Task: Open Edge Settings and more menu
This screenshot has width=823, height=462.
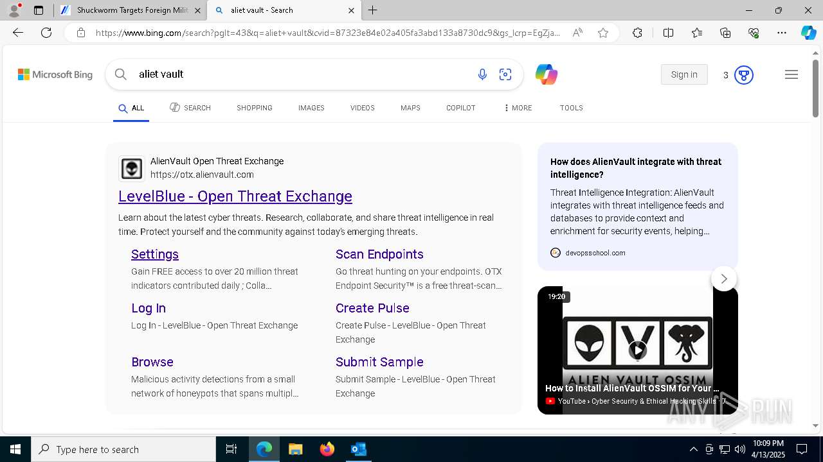Action: point(782,33)
